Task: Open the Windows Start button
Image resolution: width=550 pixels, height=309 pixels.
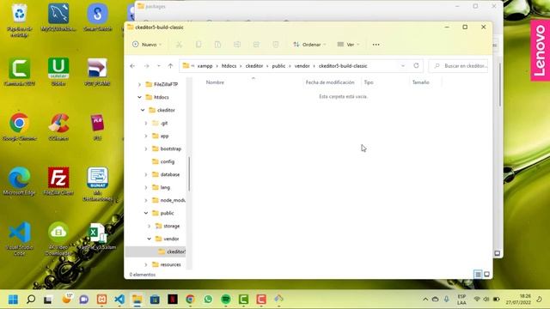Action: pyautogui.click(x=14, y=300)
